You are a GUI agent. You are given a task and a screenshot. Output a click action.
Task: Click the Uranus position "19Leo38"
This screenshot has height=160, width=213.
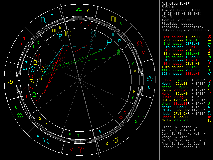[180, 104]
